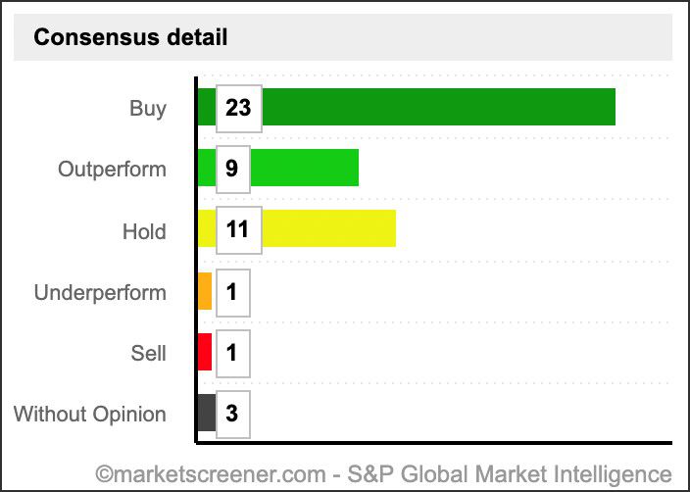Click the "Consensus detail" chart title
The image size is (690, 492).
click(x=130, y=38)
